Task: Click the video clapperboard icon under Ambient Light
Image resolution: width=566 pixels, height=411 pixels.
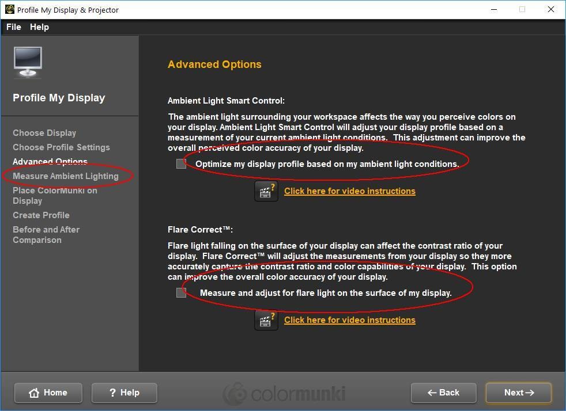Action: 266,191
